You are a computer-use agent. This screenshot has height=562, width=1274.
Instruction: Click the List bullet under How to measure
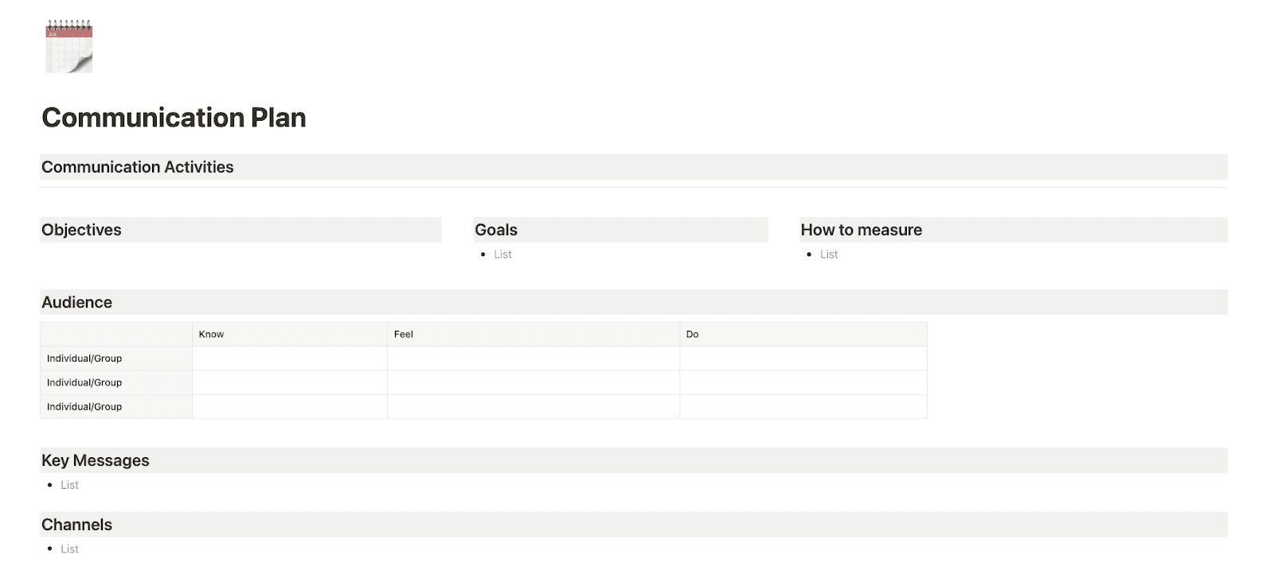829,254
